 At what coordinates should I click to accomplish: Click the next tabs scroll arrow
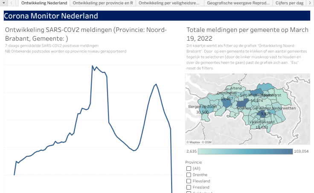[x=310, y=3]
